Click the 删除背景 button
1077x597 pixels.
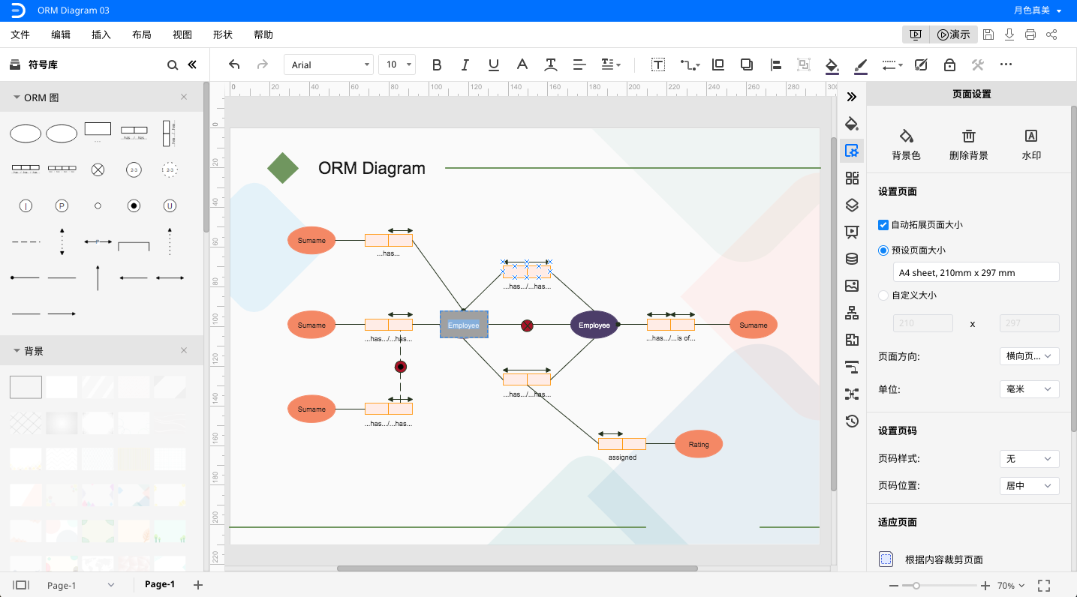click(969, 145)
